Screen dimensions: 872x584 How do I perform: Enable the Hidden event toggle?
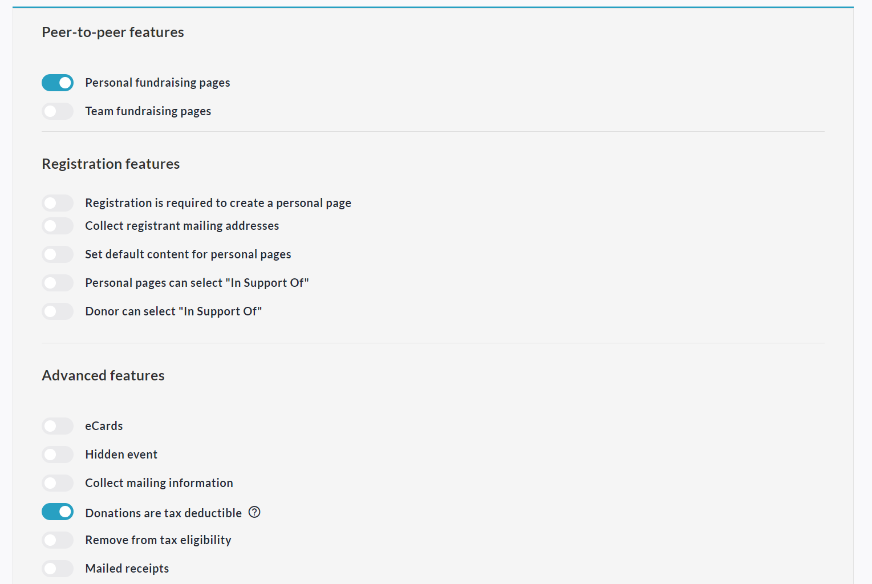coord(58,455)
